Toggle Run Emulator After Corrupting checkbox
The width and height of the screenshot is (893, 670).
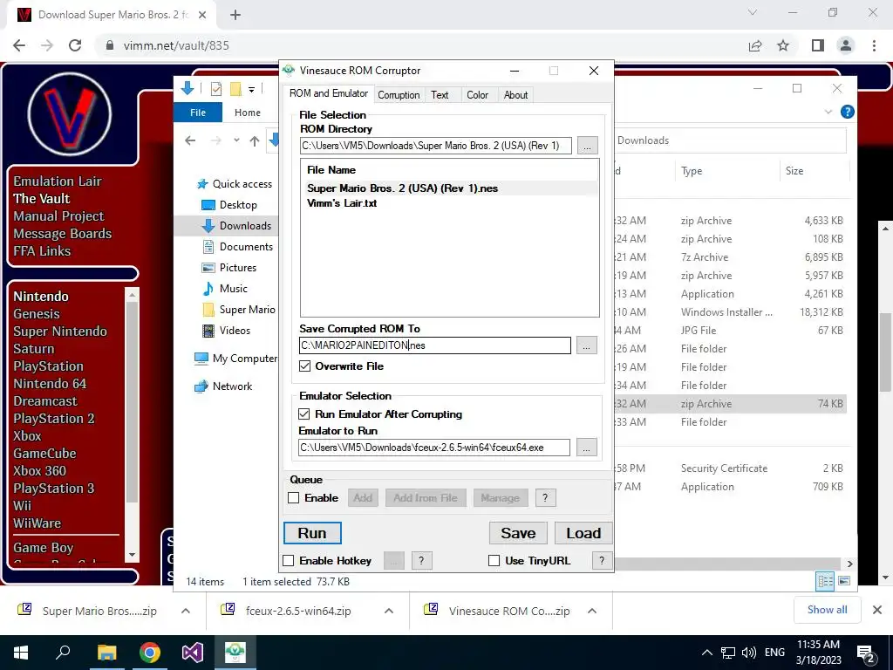(x=304, y=414)
